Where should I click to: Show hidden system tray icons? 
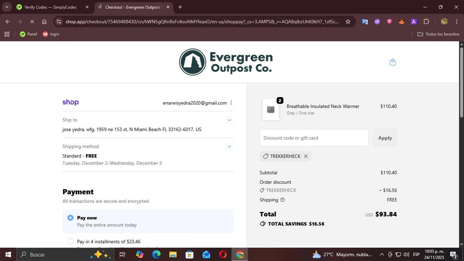382,254
